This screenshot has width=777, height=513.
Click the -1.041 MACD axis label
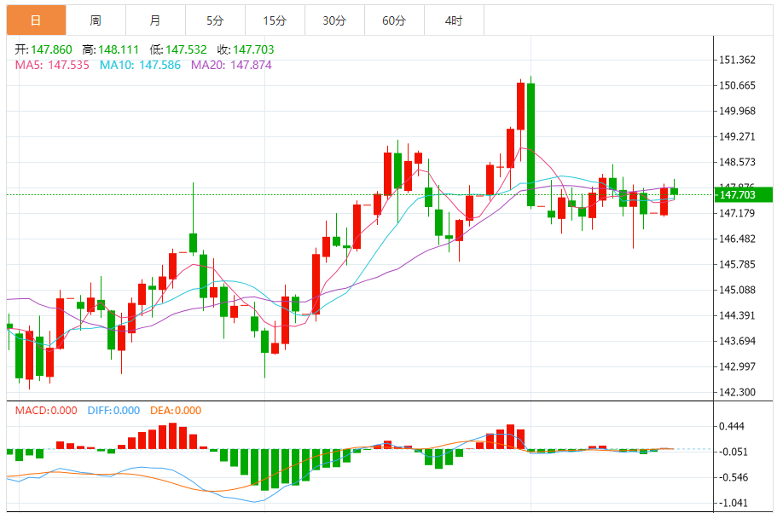click(734, 503)
